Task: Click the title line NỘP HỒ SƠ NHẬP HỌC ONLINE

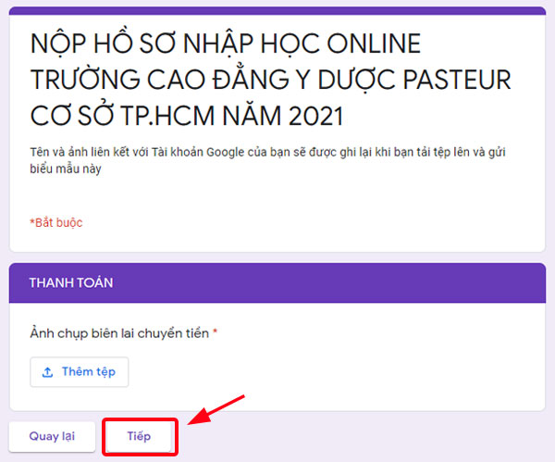Action: (x=226, y=44)
